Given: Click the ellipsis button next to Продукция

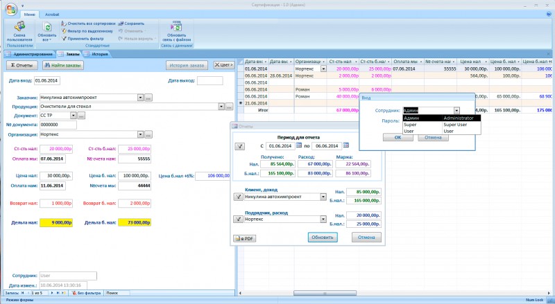Looking at the screenshot, I should (x=230, y=107).
